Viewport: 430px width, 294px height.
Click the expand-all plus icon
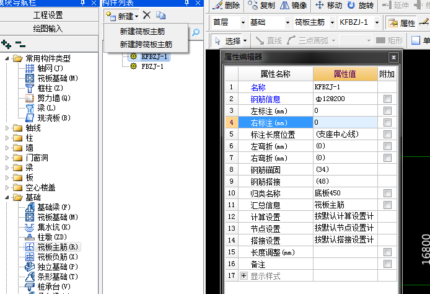click(x=6, y=44)
